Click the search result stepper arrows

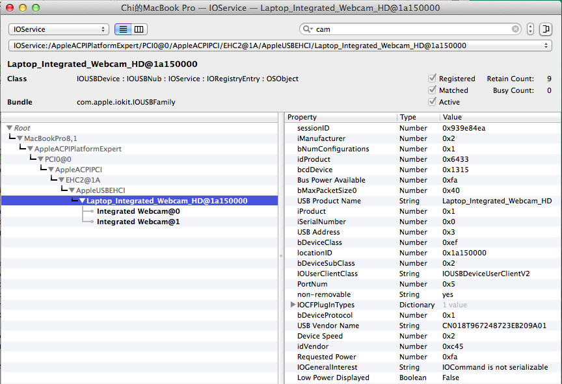[x=531, y=29]
